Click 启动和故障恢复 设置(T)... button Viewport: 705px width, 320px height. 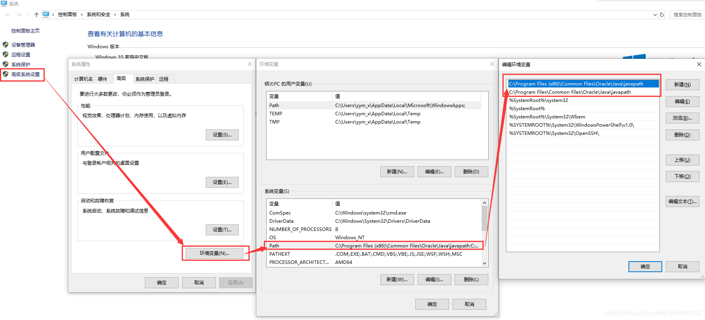tap(222, 230)
